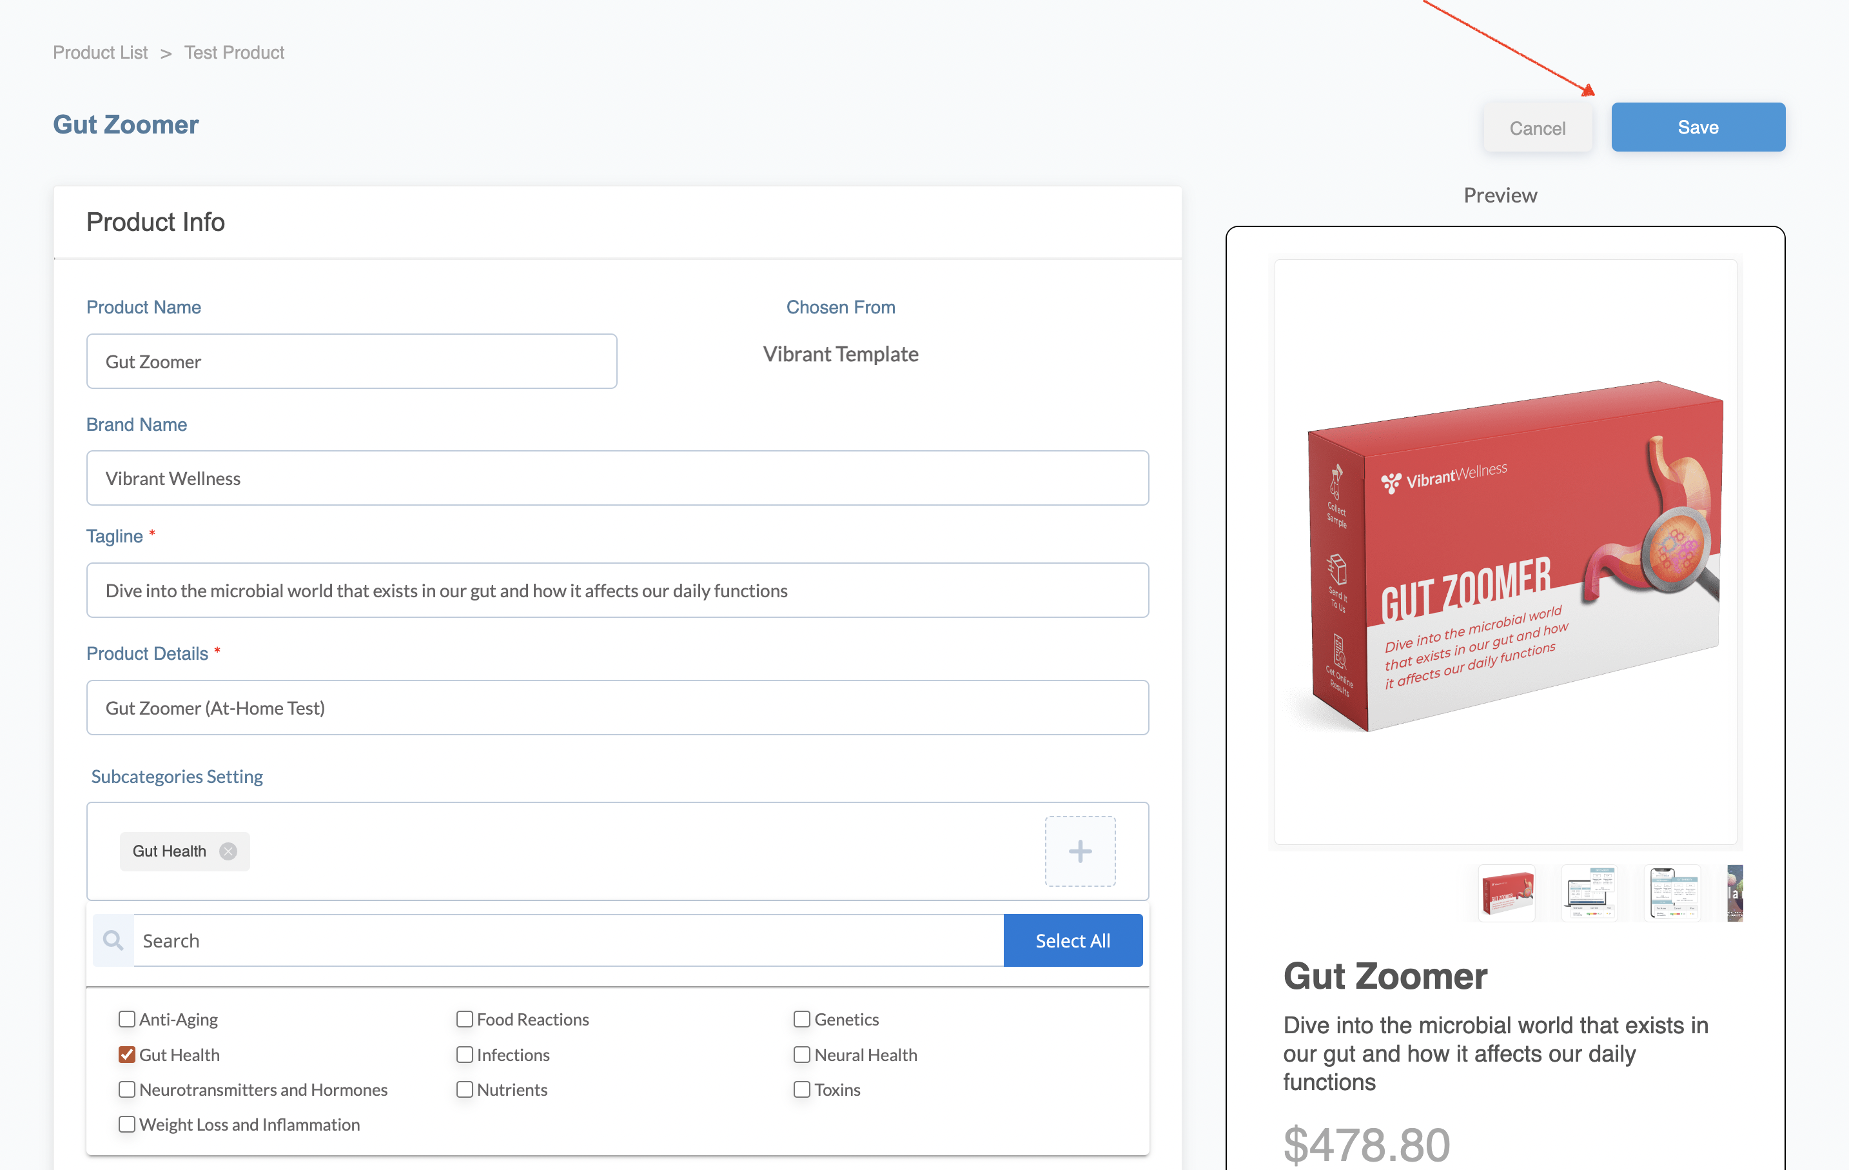
Task: Select the last partially visible thumbnail
Action: pos(1735,893)
